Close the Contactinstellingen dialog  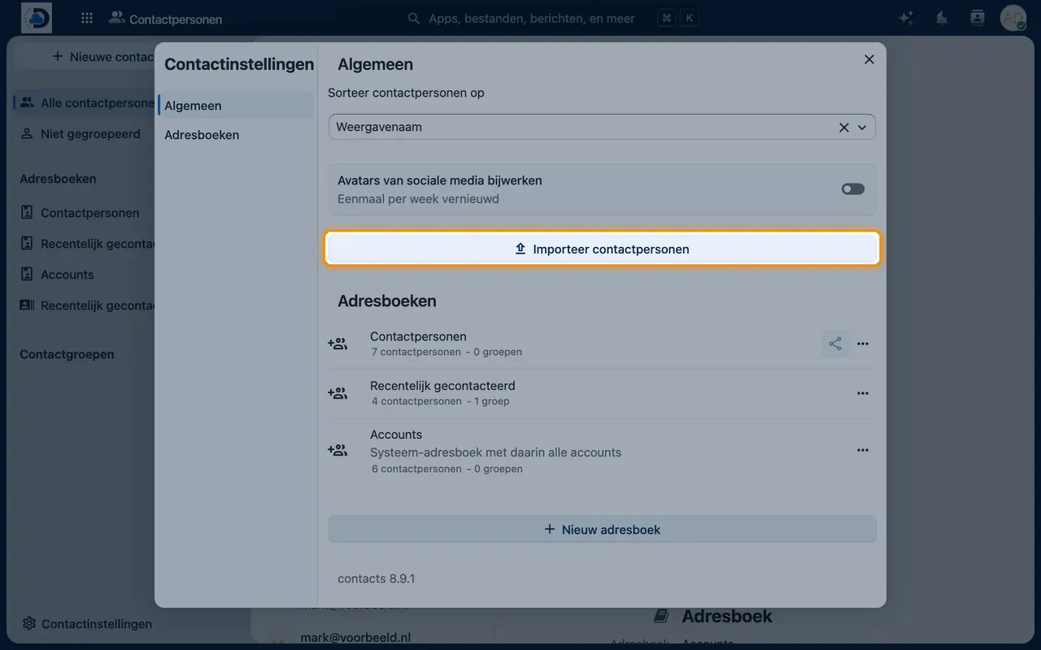point(869,59)
